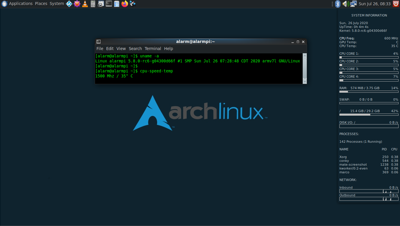Open the file manager from the panel
The image size is (400, 226).
(x=116, y=4)
